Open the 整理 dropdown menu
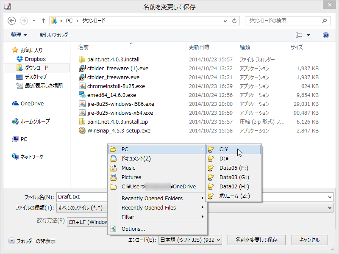Screen dimensions: 339x254 click(x=19, y=35)
